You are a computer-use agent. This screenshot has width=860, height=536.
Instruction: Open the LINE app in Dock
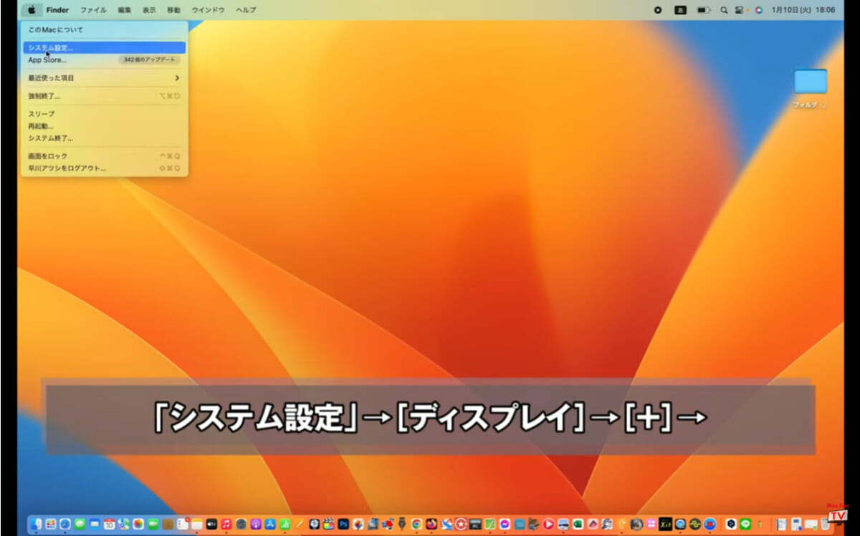pyautogui.click(x=745, y=524)
